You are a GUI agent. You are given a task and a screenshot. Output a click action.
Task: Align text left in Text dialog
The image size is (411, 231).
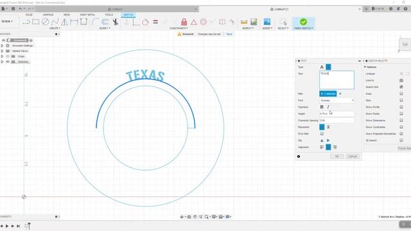322,147
